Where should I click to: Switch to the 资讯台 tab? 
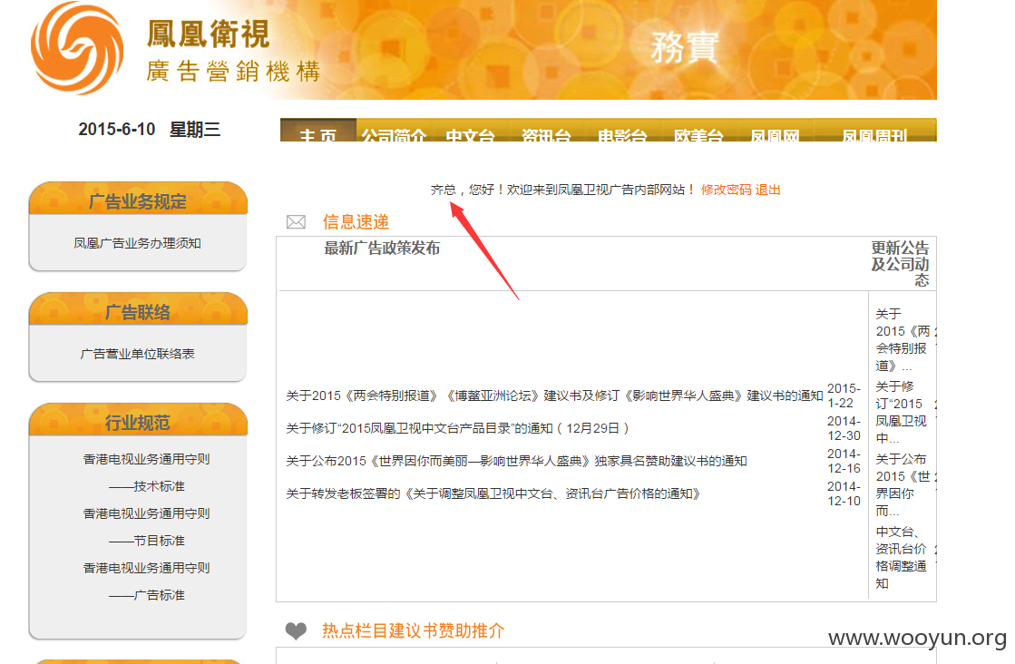(546, 130)
